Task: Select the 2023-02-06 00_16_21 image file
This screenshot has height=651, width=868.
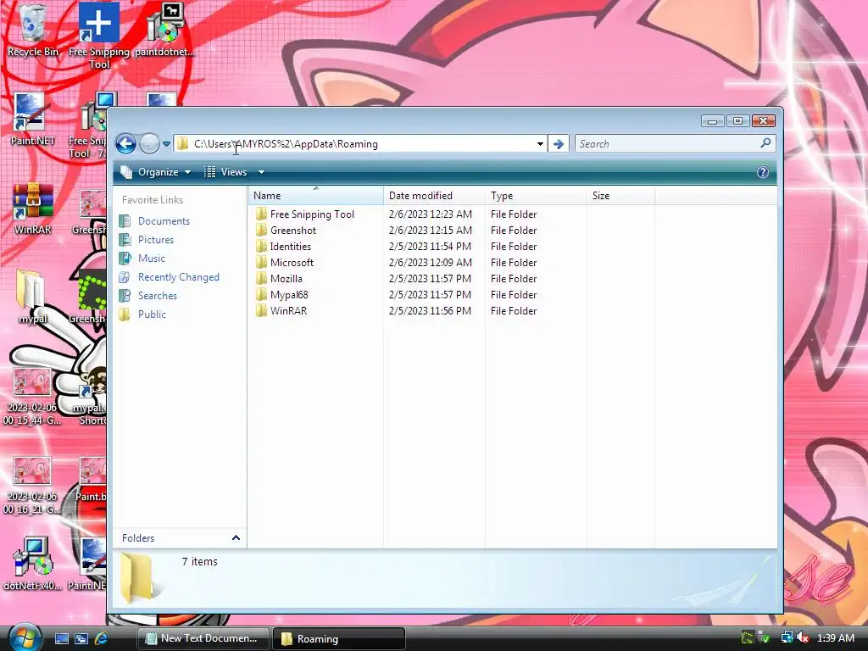Action: (x=32, y=486)
